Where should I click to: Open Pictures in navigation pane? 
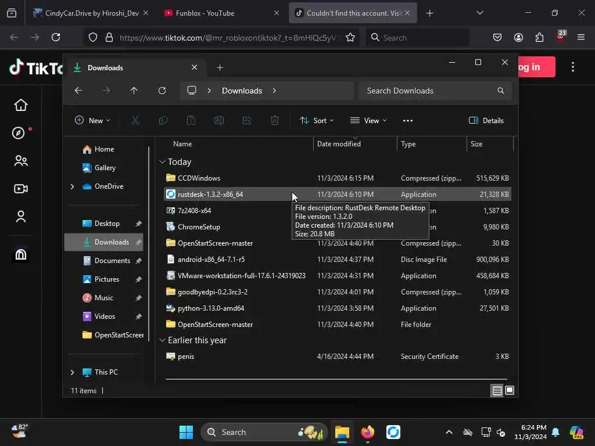point(104,279)
